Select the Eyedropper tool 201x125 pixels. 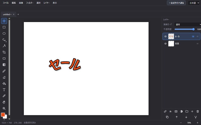tap(4, 96)
